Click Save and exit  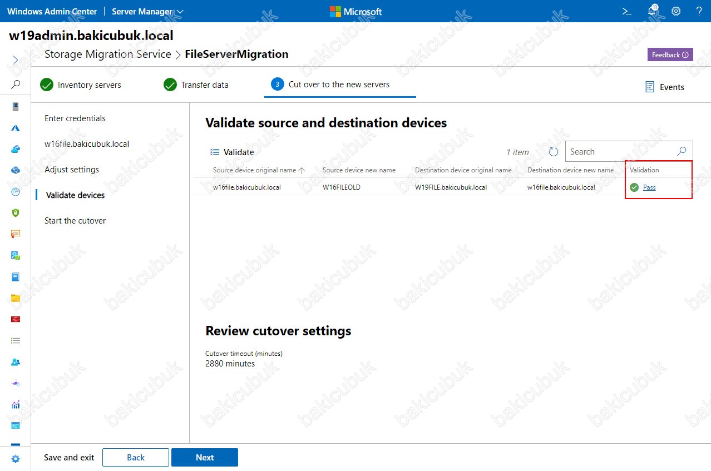69,458
